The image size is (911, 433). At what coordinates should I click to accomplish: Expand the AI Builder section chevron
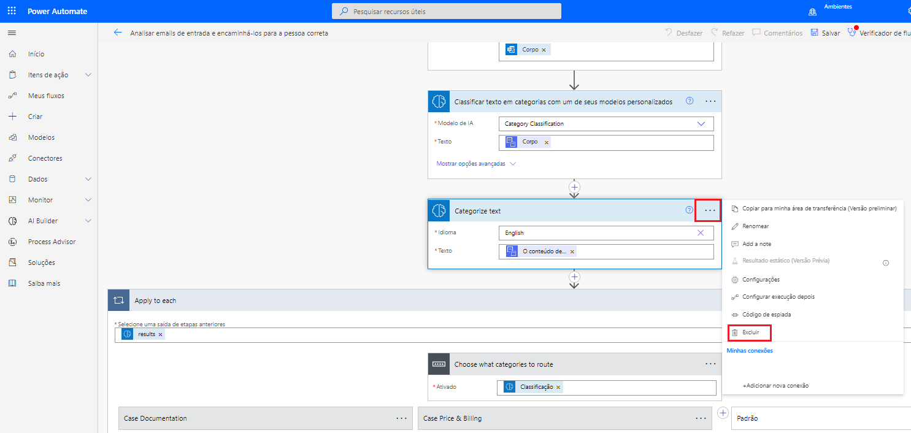point(88,221)
